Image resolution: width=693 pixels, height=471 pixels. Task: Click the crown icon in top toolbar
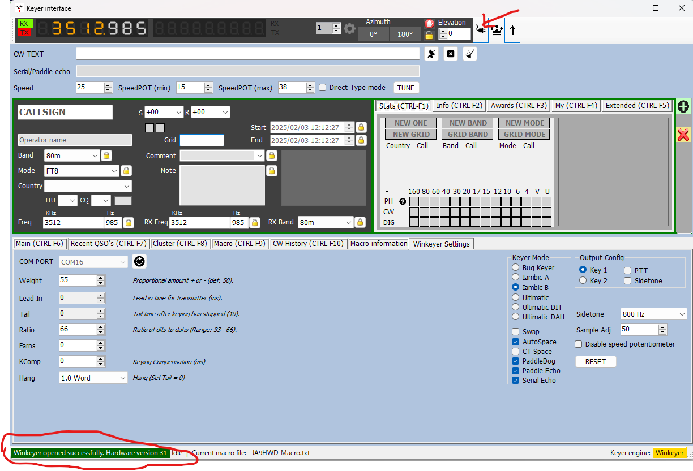click(x=497, y=31)
